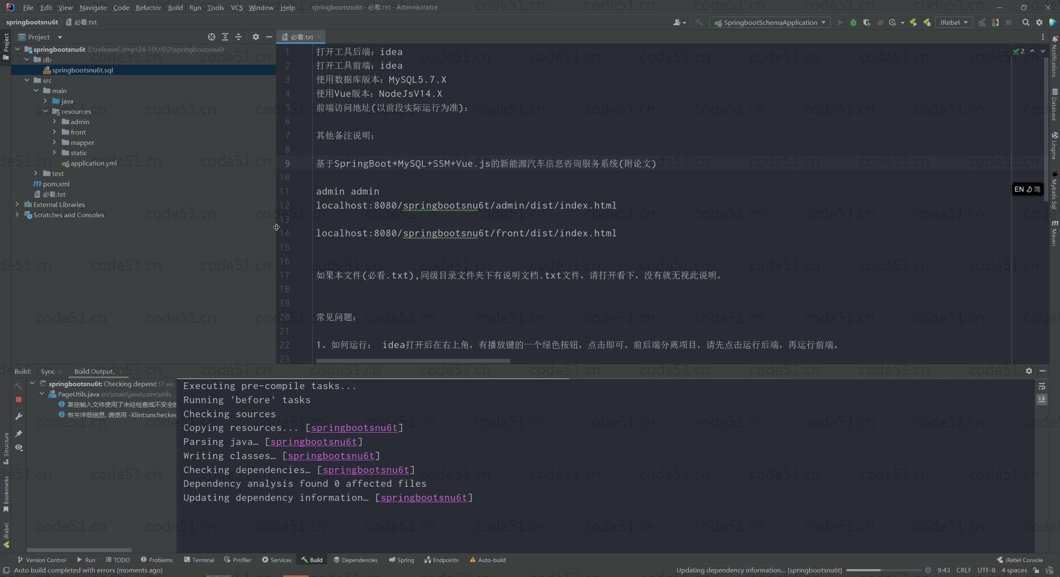Switch to the Terminal tool window tab
Screen dimensions: 1060x577
(x=199, y=560)
